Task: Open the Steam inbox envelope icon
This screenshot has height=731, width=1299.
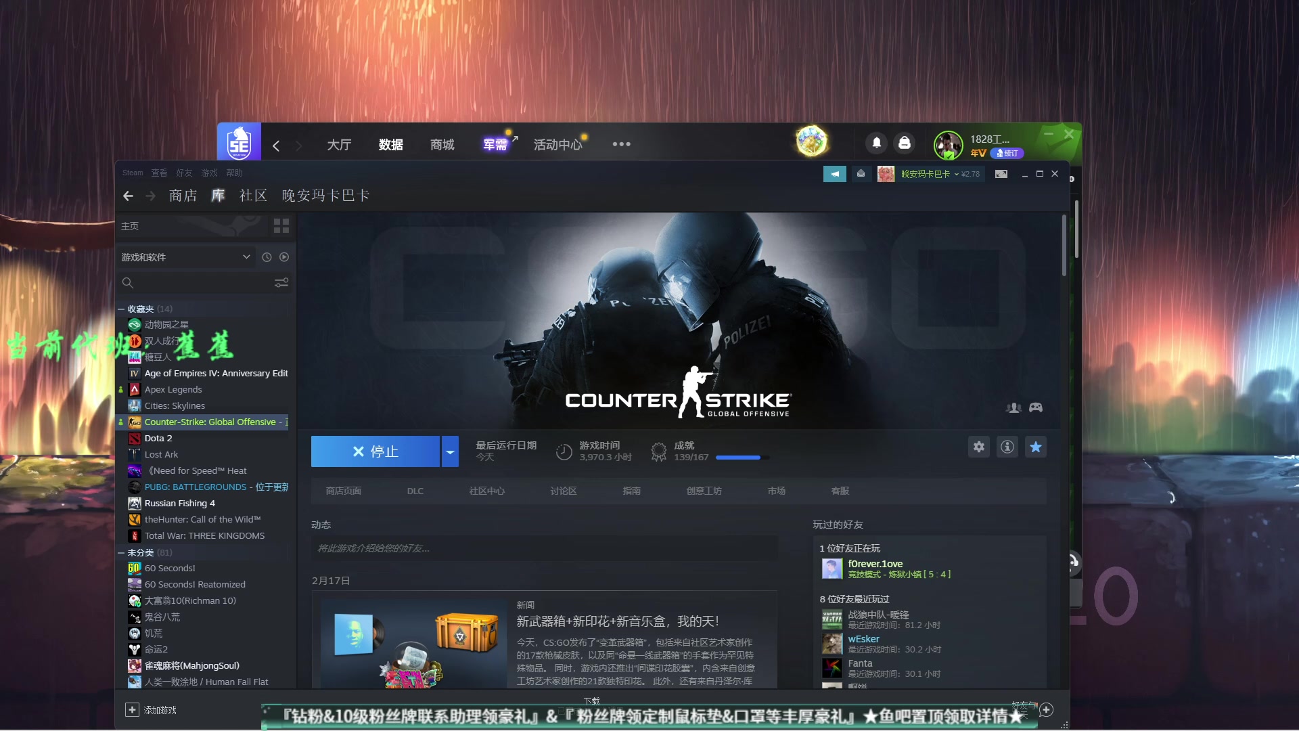Action: point(861,174)
